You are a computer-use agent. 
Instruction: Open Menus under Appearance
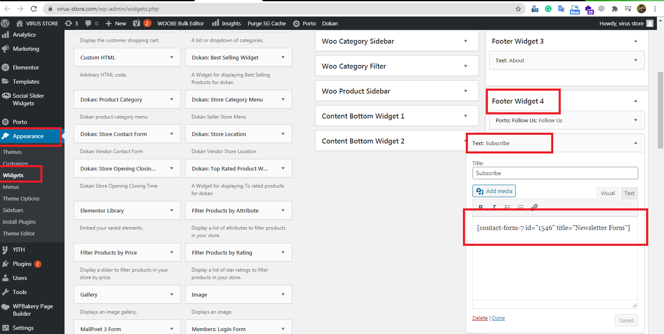click(x=11, y=187)
